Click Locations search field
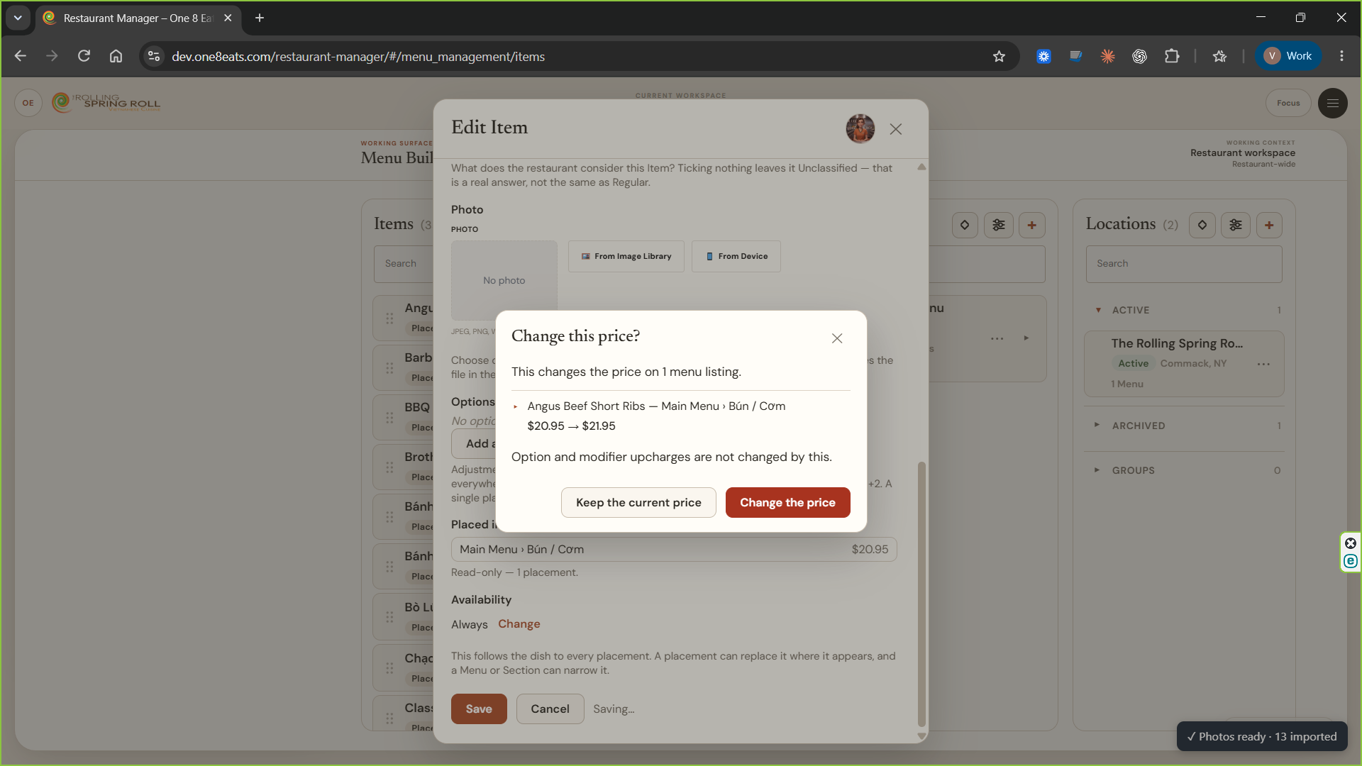Image resolution: width=1362 pixels, height=766 pixels. click(1184, 264)
